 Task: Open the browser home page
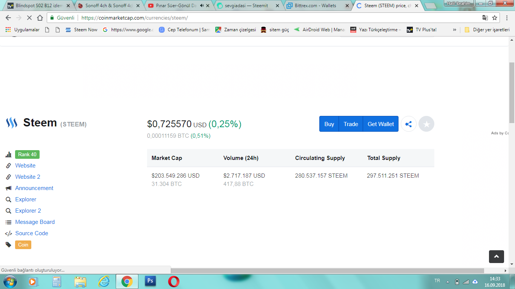pyautogui.click(x=40, y=18)
